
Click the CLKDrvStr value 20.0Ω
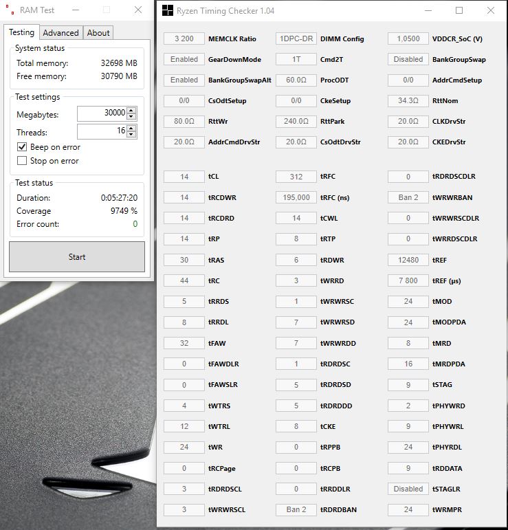point(408,122)
